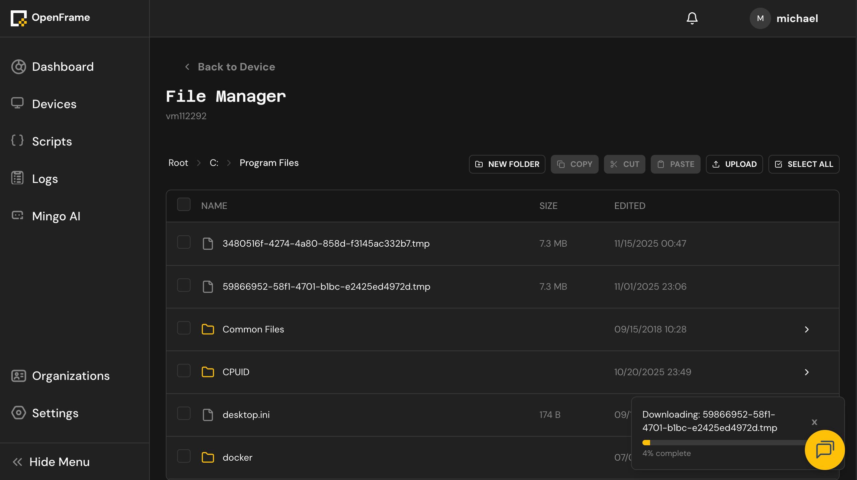857x480 pixels.
Task: Click the NAME column header
Action: coord(214,206)
